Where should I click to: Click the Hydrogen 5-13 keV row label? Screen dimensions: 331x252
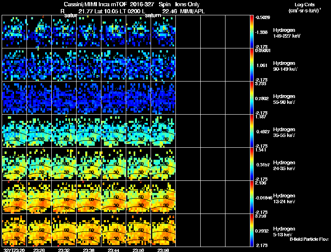(x=284, y=232)
